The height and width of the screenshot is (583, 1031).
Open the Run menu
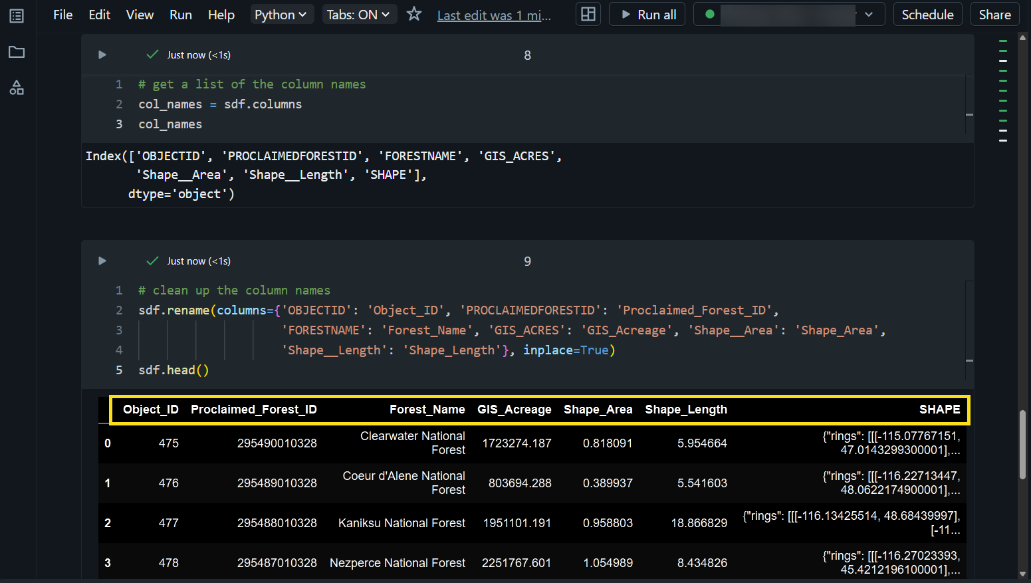181,15
